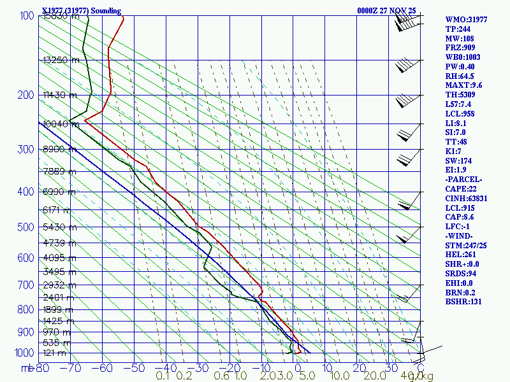
Task: Click the HEL:261 helicity readout
Action: 460,255
